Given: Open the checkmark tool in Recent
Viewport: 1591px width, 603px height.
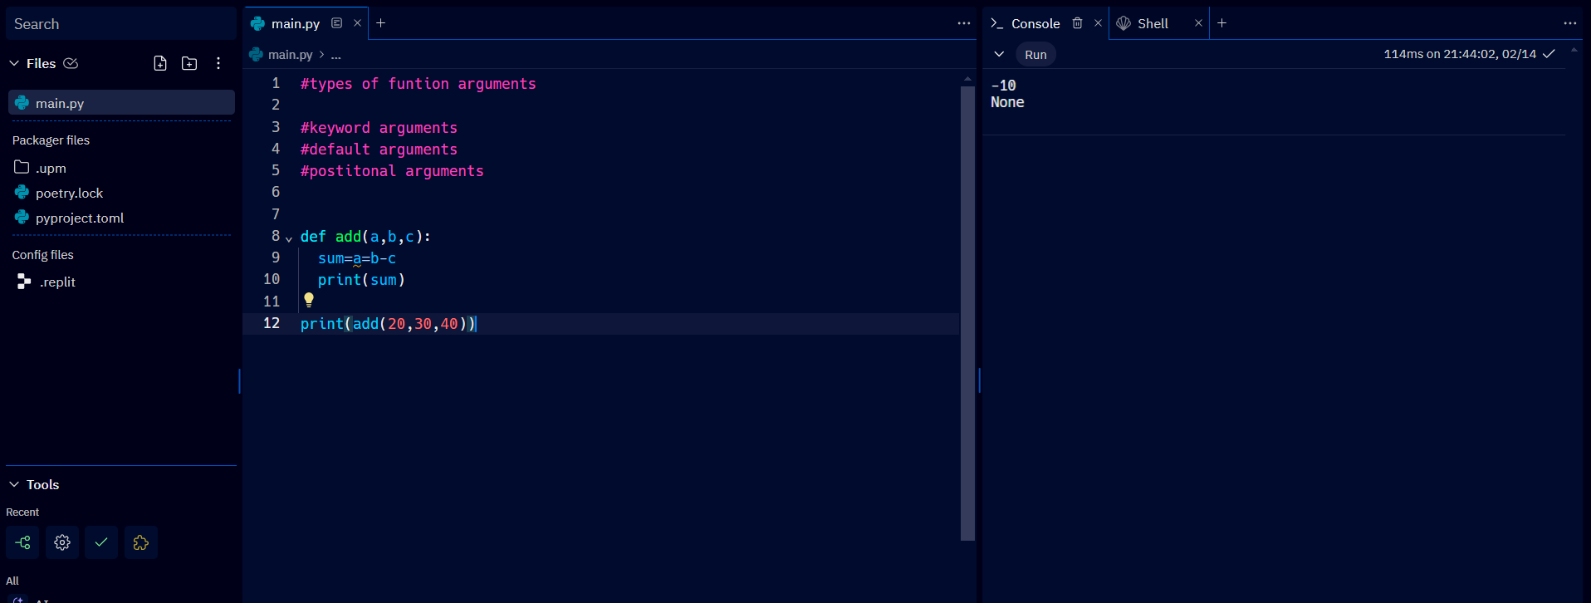Looking at the screenshot, I should tap(101, 542).
